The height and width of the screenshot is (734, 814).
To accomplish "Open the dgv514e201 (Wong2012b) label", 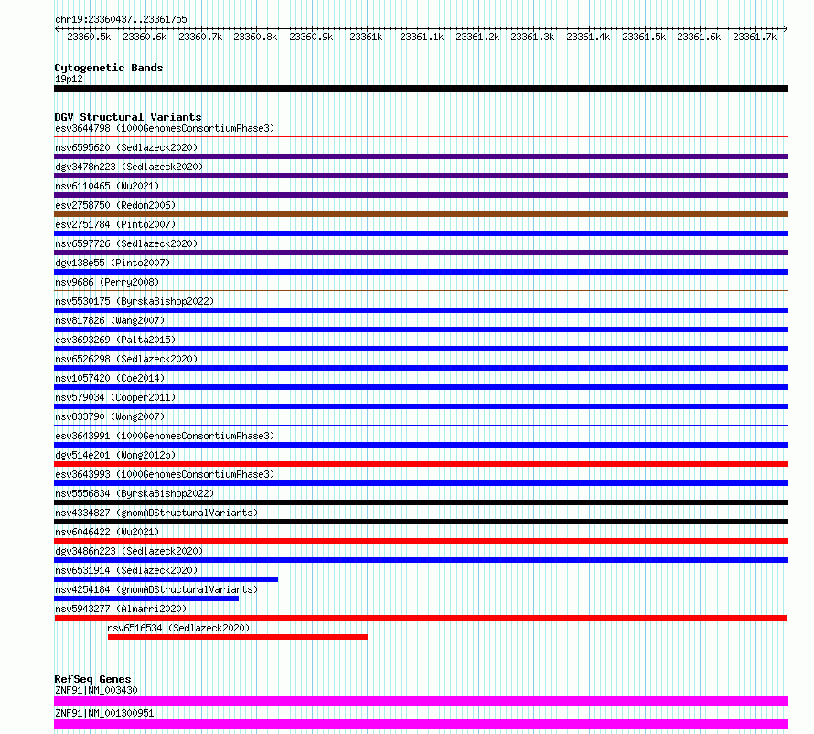I will click(x=115, y=455).
